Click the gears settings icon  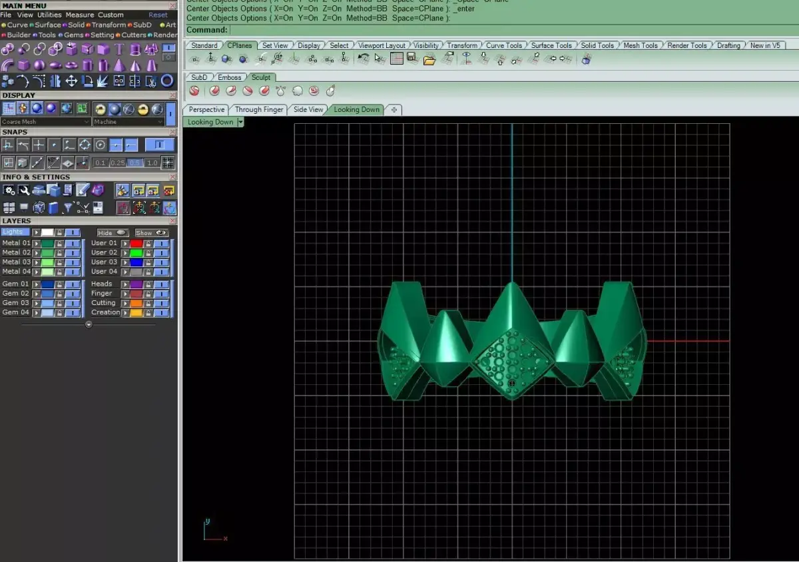9,190
